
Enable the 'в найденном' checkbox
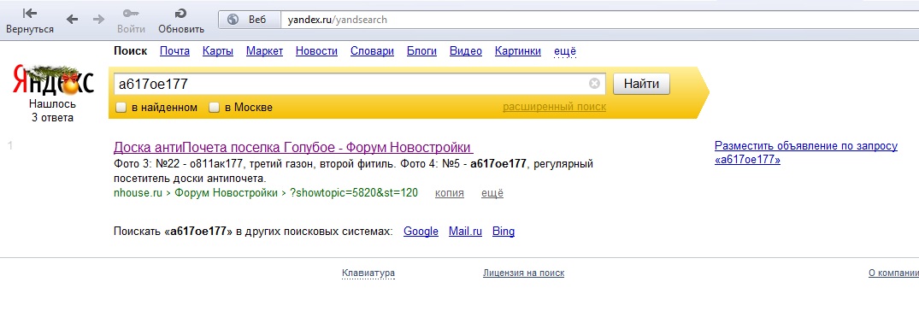pos(121,108)
